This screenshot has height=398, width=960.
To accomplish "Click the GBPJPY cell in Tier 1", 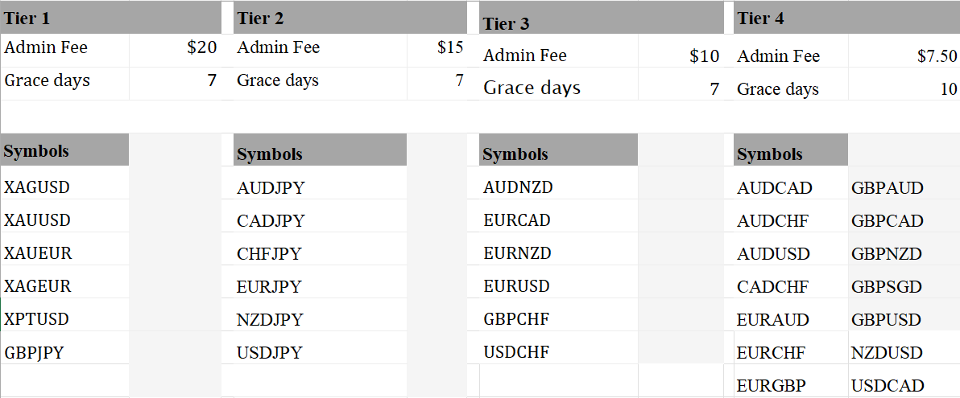I will click(x=34, y=352).
